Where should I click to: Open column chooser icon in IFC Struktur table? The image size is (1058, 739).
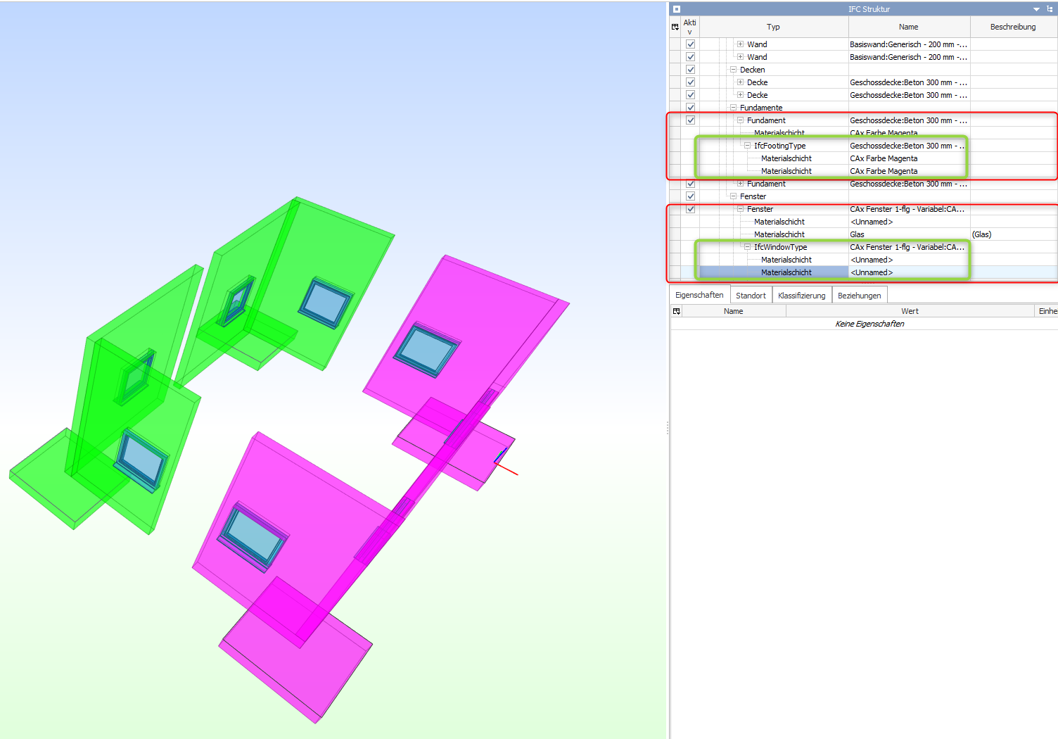point(675,27)
